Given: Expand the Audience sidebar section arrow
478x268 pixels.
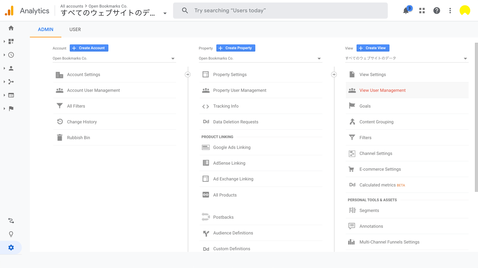Looking at the screenshot, I should click(4, 68).
